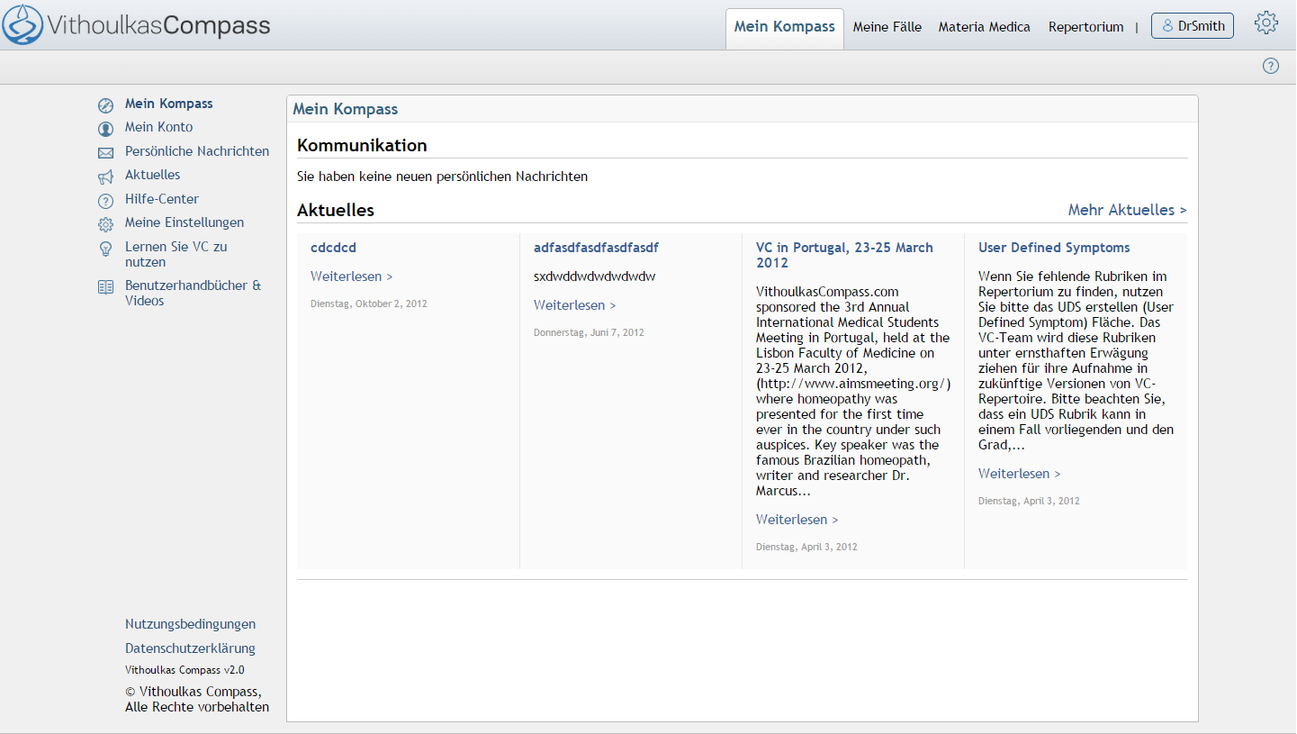Click the Vithoulkas Compass logo icon

coord(23,24)
